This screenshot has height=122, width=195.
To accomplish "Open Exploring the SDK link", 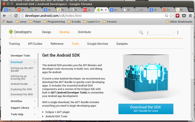I will pos(21,89).
